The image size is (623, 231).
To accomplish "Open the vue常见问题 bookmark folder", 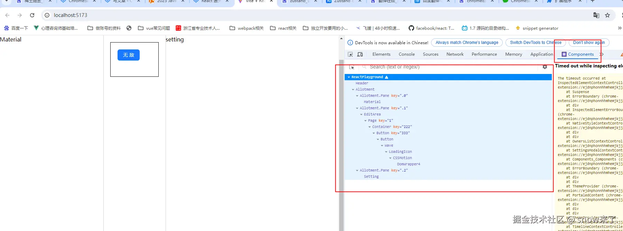I will (154, 28).
